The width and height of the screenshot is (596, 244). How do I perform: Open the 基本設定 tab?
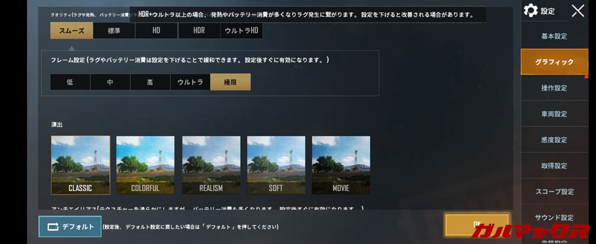pos(554,36)
